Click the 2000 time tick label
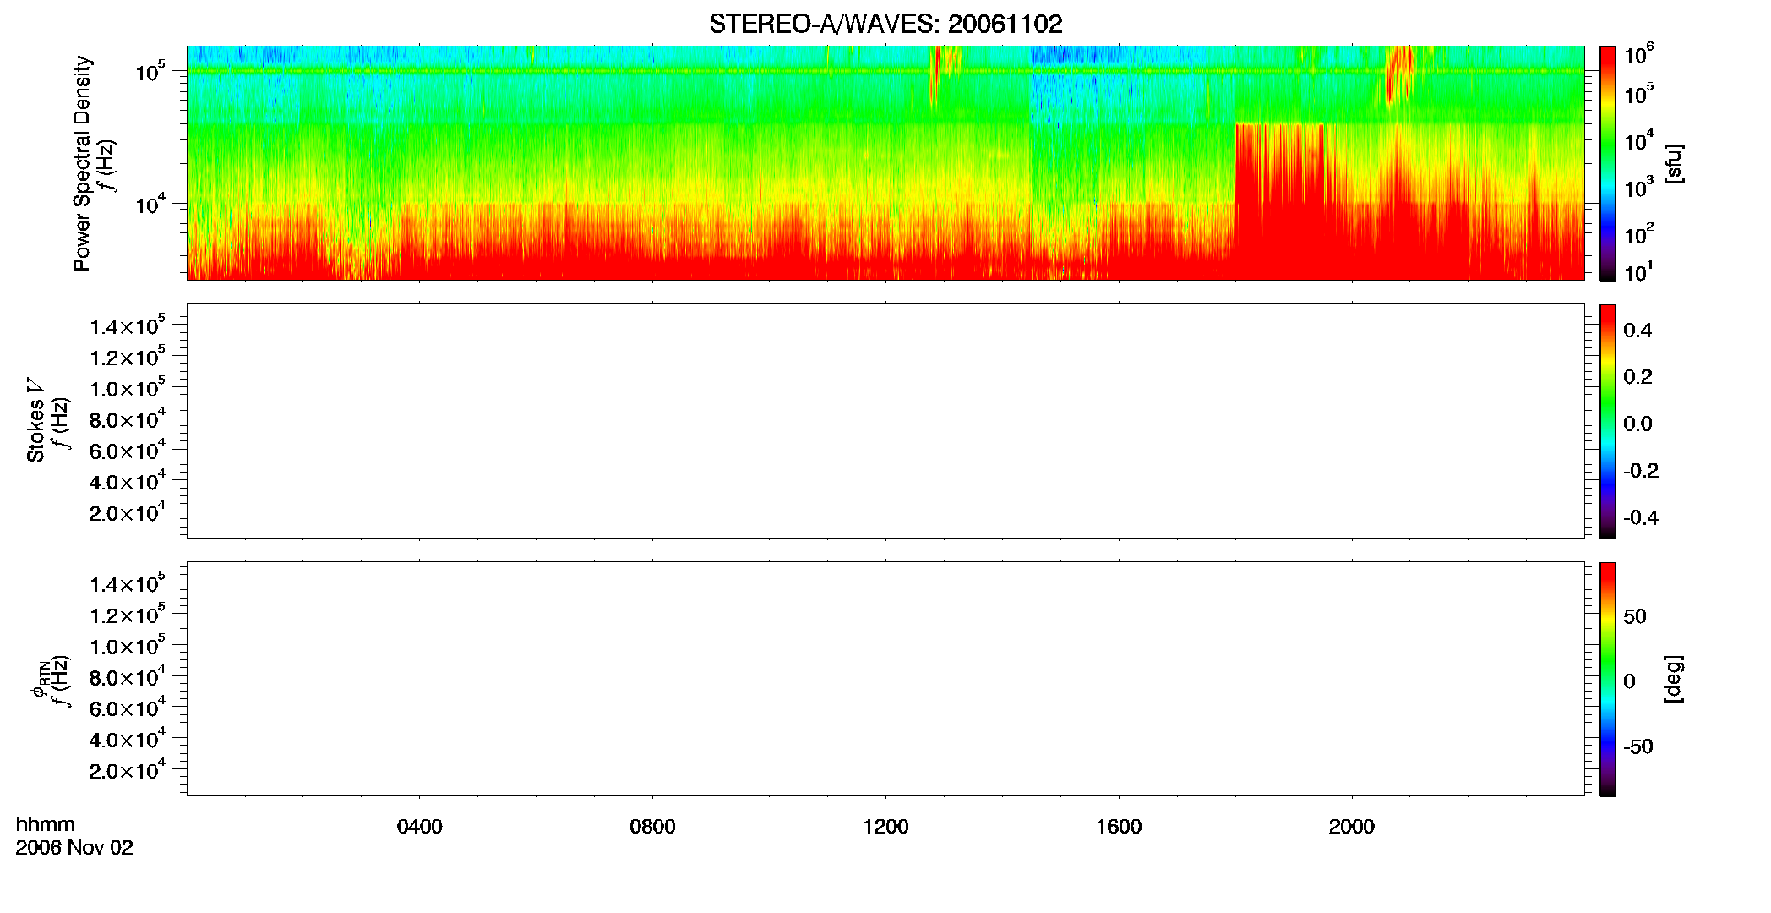1771x913 pixels. pos(1352,827)
